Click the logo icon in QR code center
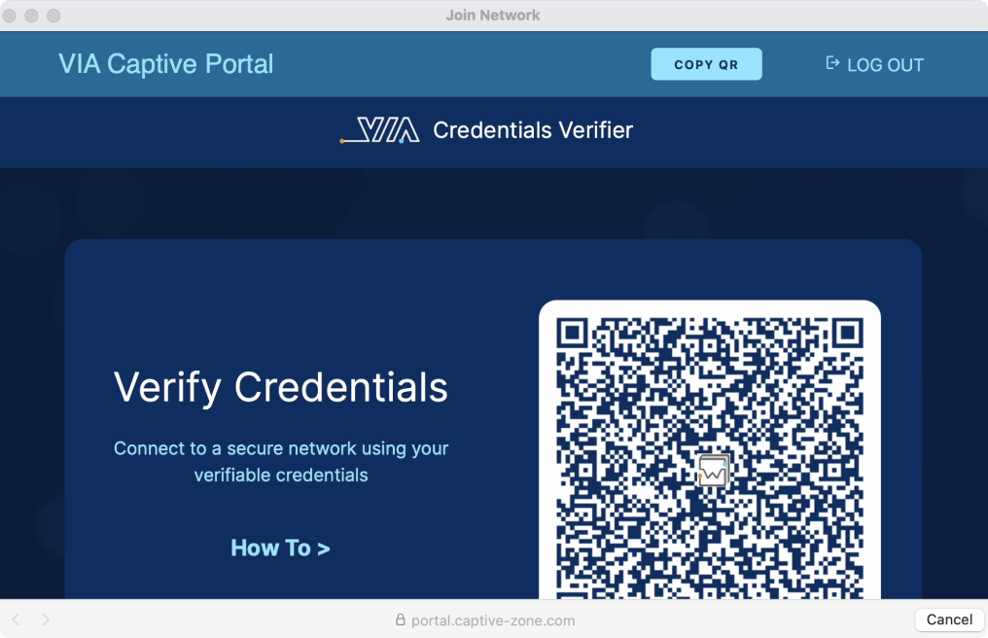988x638 pixels. 714,470
